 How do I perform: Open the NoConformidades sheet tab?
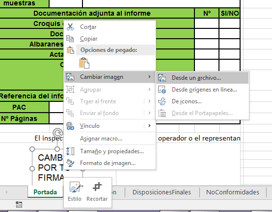(x=232, y=192)
